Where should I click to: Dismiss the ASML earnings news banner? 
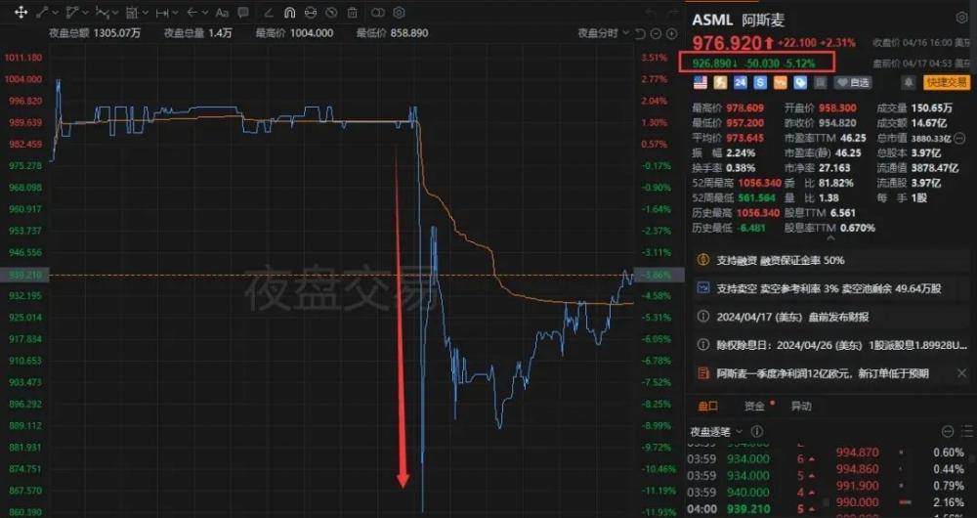(x=962, y=373)
